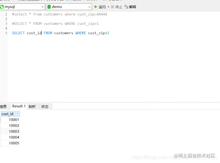
Task: Click the green Run play icon
Action: (96, 7)
